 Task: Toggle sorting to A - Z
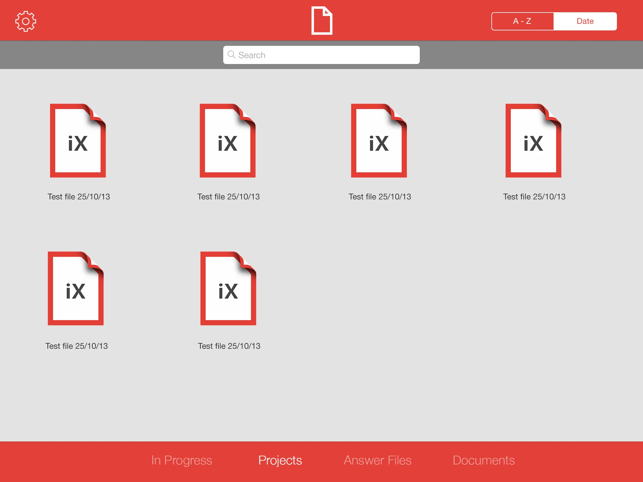522,21
